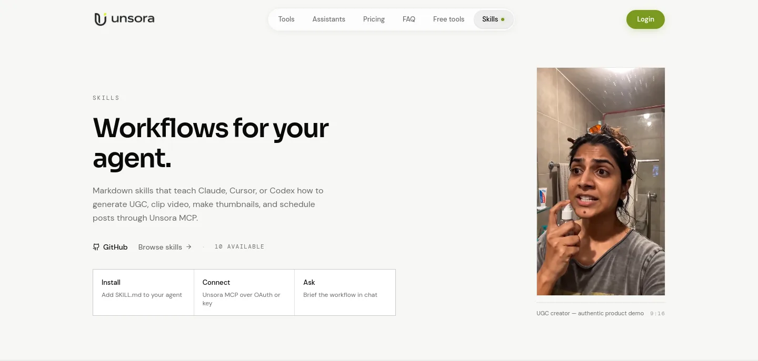Click the '10 AVAILABLE' label

coord(240,247)
